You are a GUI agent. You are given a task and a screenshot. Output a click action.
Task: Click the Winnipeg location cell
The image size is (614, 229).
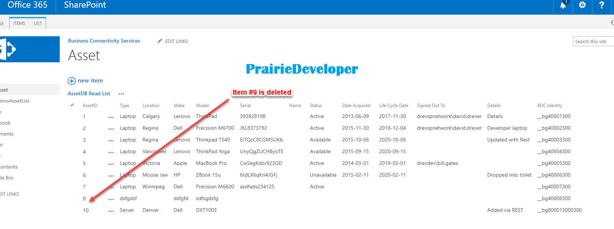(153, 187)
